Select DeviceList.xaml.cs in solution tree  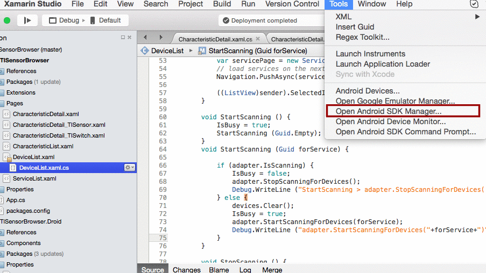pos(44,168)
